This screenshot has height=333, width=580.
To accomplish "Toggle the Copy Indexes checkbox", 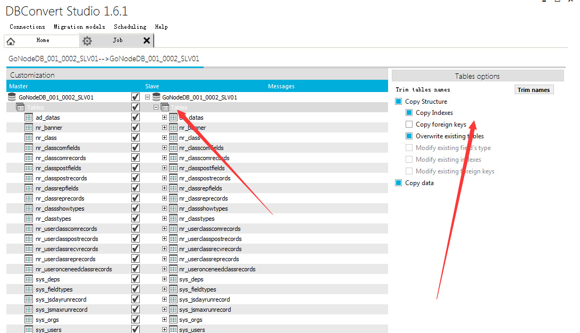I will tap(409, 112).
